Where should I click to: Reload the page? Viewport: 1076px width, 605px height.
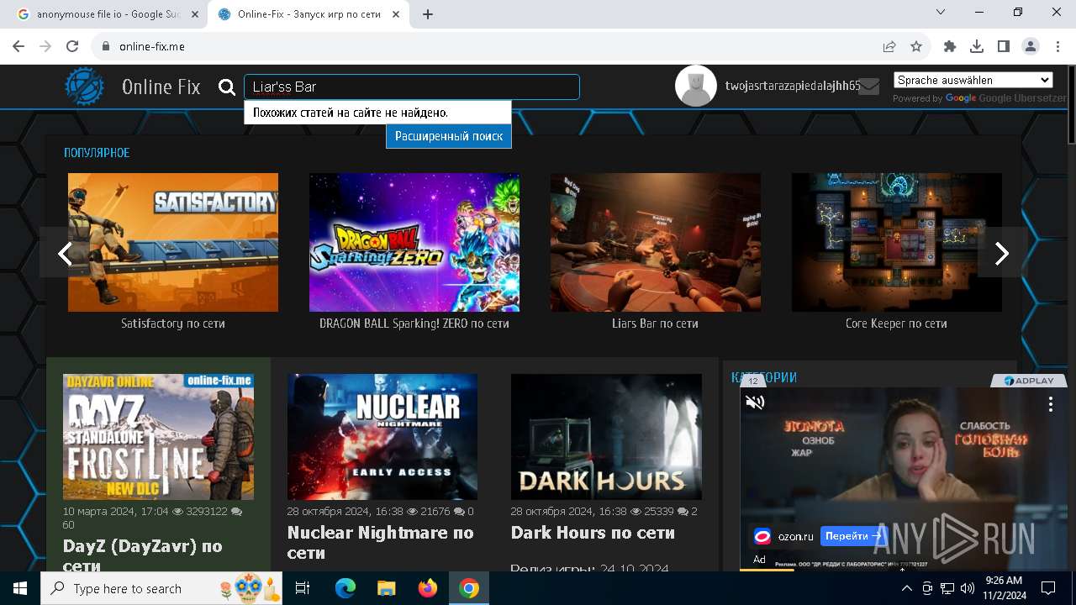pyautogui.click(x=72, y=47)
